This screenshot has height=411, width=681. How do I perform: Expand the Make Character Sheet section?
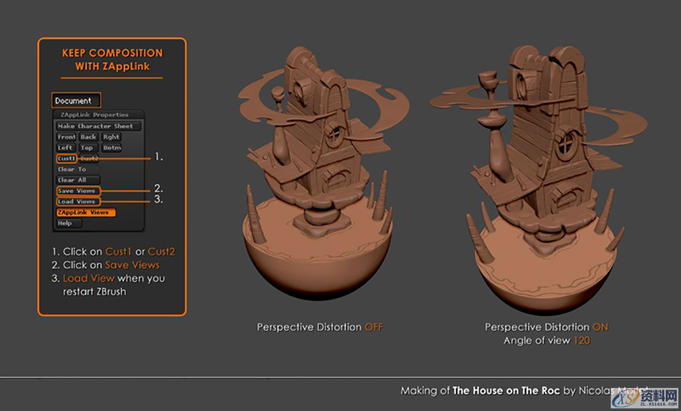[x=96, y=126]
